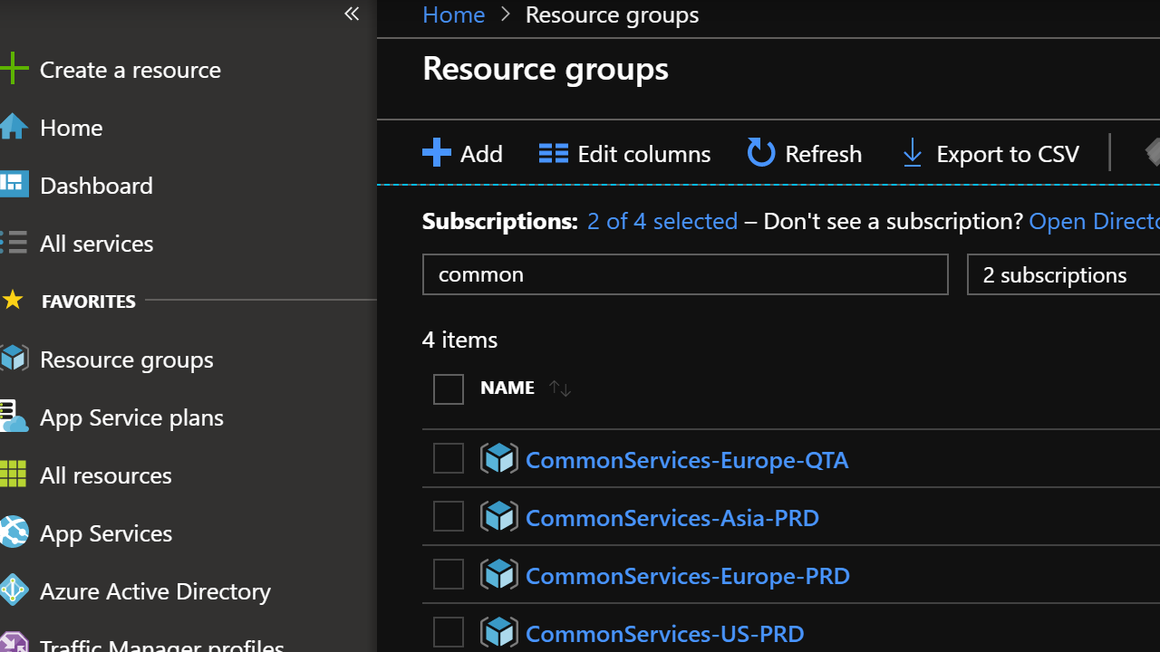Click the Azure Active Directory icon
Image resolution: width=1160 pixels, height=652 pixels.
[14, 590]
